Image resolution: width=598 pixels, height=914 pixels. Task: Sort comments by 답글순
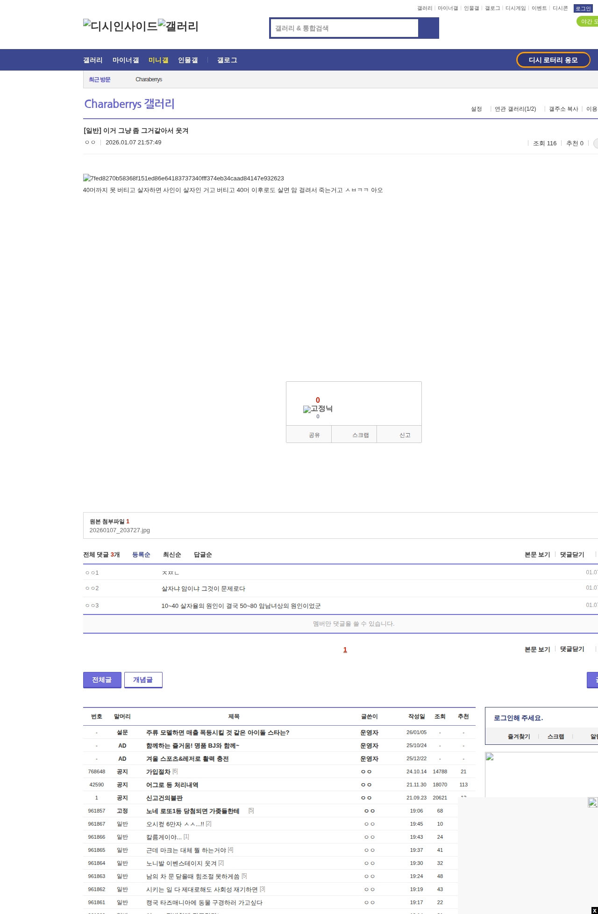click(x=203, y=555)
